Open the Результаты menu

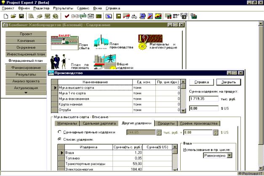coord(63,8)
